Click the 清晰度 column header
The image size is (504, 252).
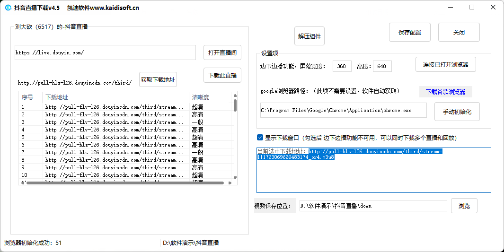point(210,97)
